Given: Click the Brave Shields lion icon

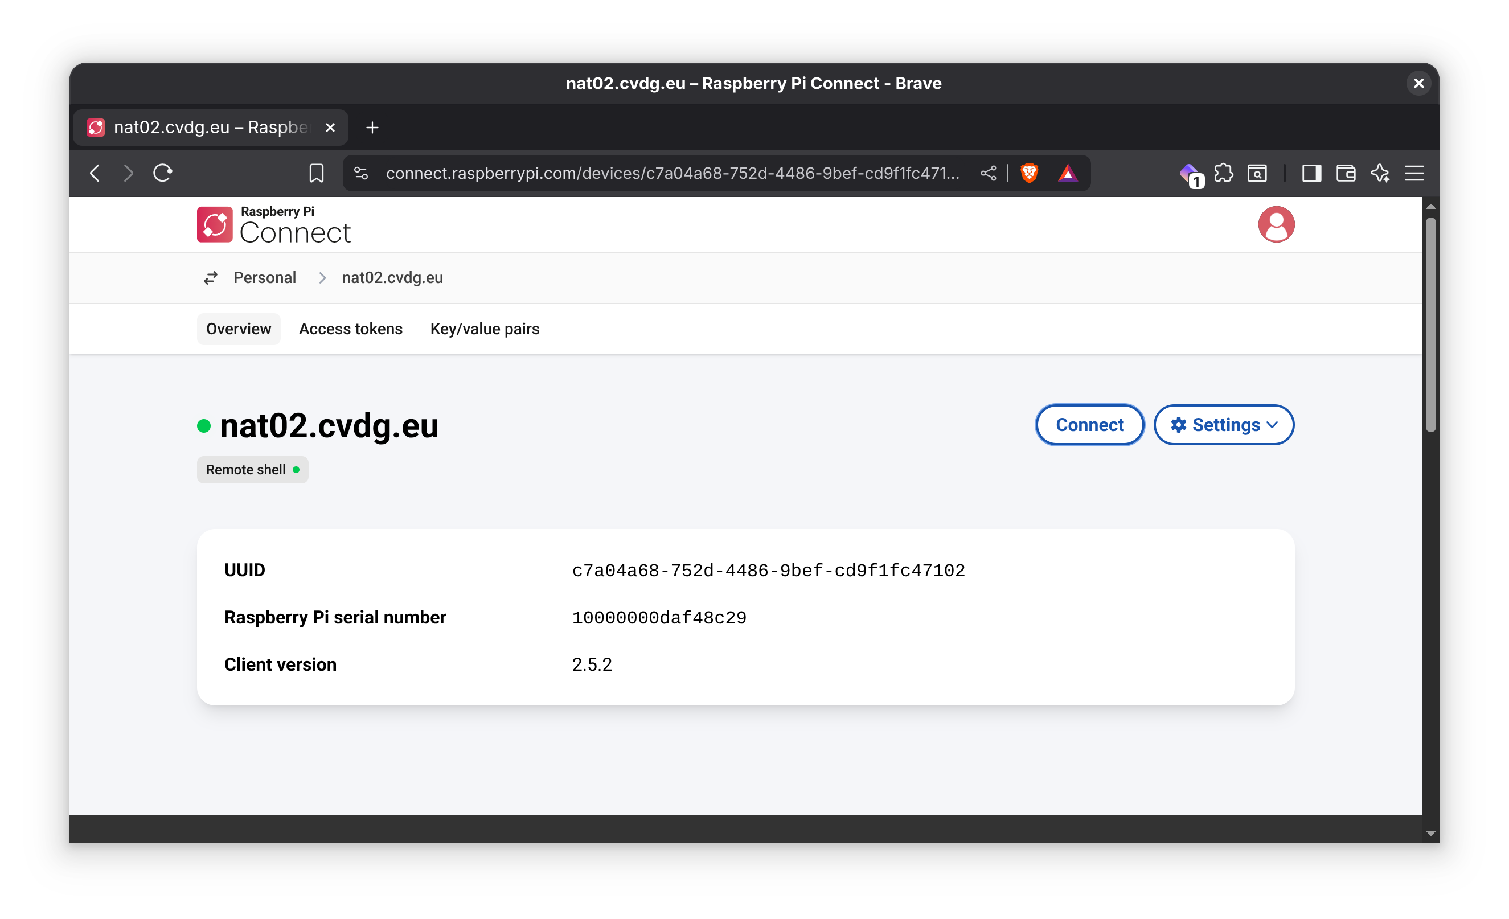Looking at the screenshot, I should 1029,173.
